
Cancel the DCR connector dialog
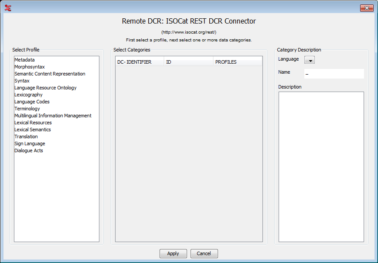tap(204, 253)
